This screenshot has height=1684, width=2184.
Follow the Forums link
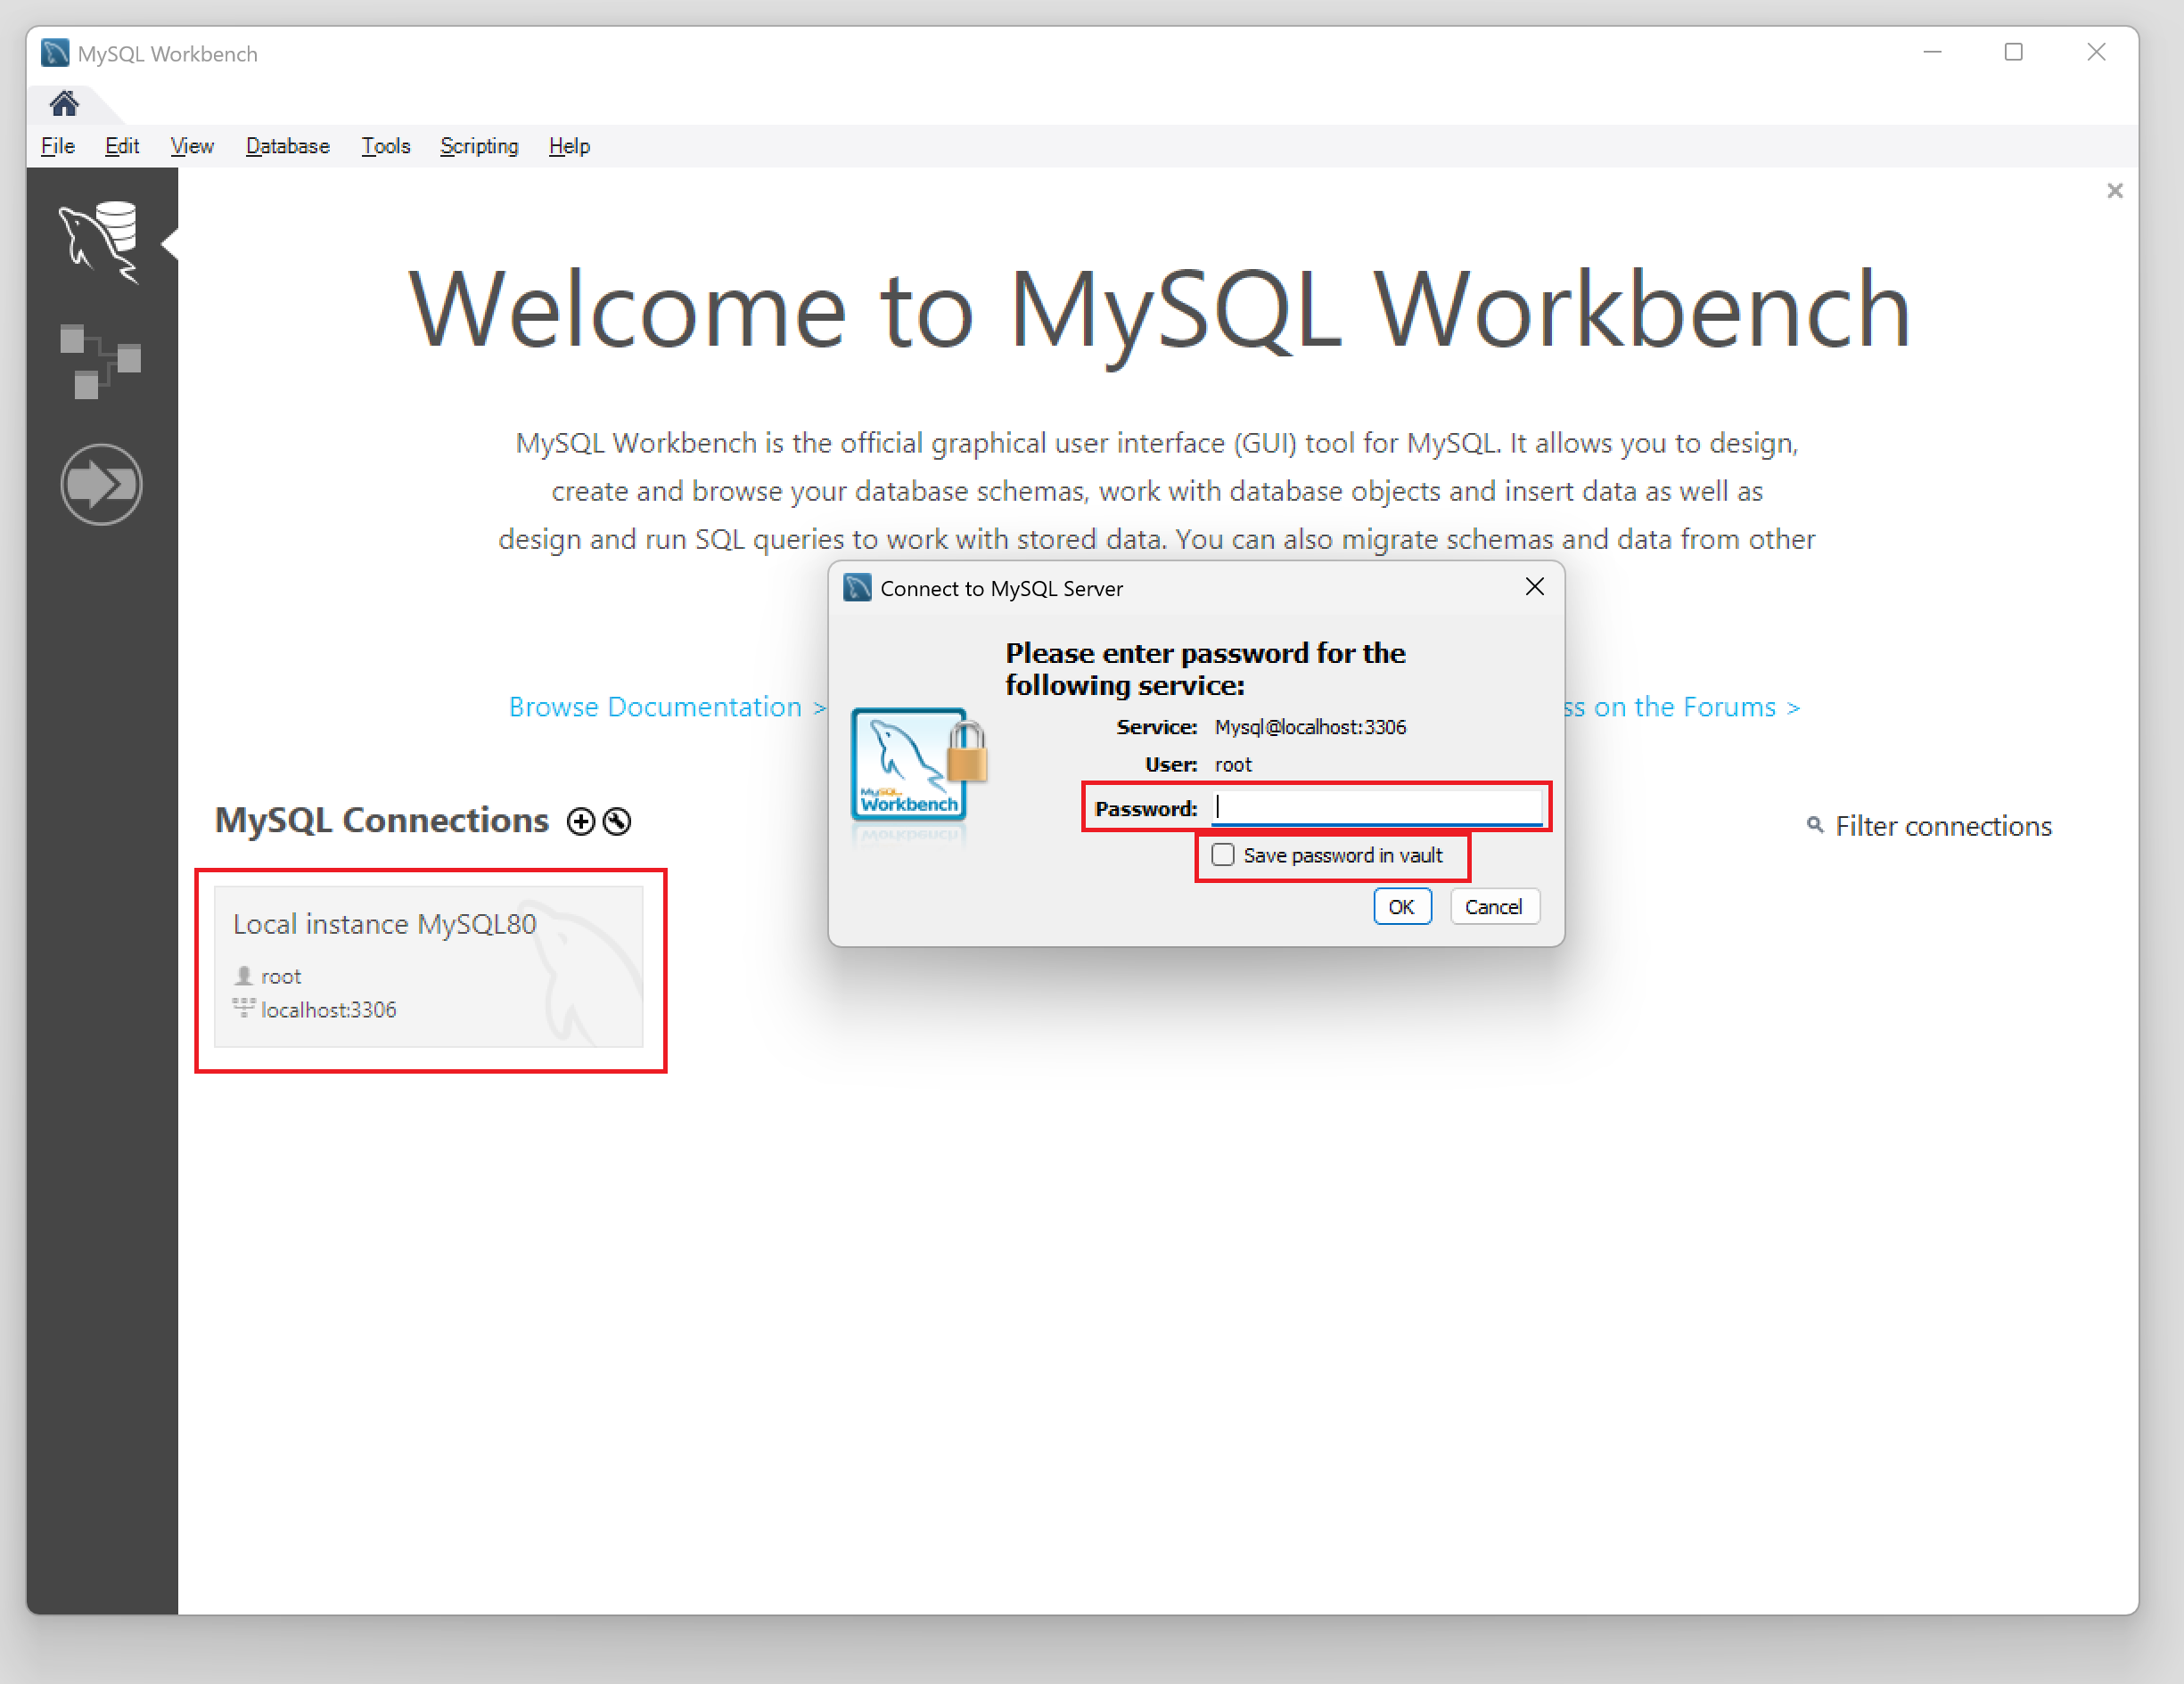[1681, 707]
